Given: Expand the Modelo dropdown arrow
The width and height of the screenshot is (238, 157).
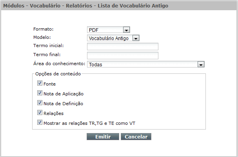Looking at the screenshot, I should [x=136, y=38].
